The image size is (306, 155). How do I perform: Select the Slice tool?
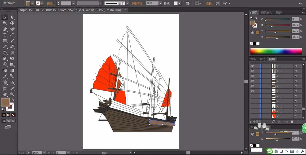[12, 89]
